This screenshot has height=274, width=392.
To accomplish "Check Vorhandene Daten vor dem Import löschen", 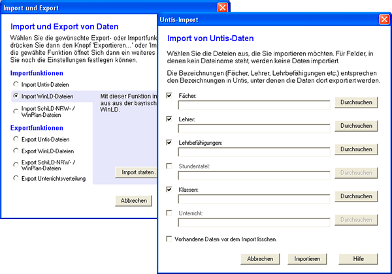I will (169, 239).
